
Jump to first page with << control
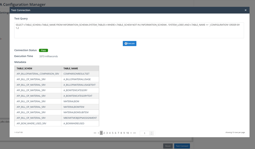coord(95,133)
